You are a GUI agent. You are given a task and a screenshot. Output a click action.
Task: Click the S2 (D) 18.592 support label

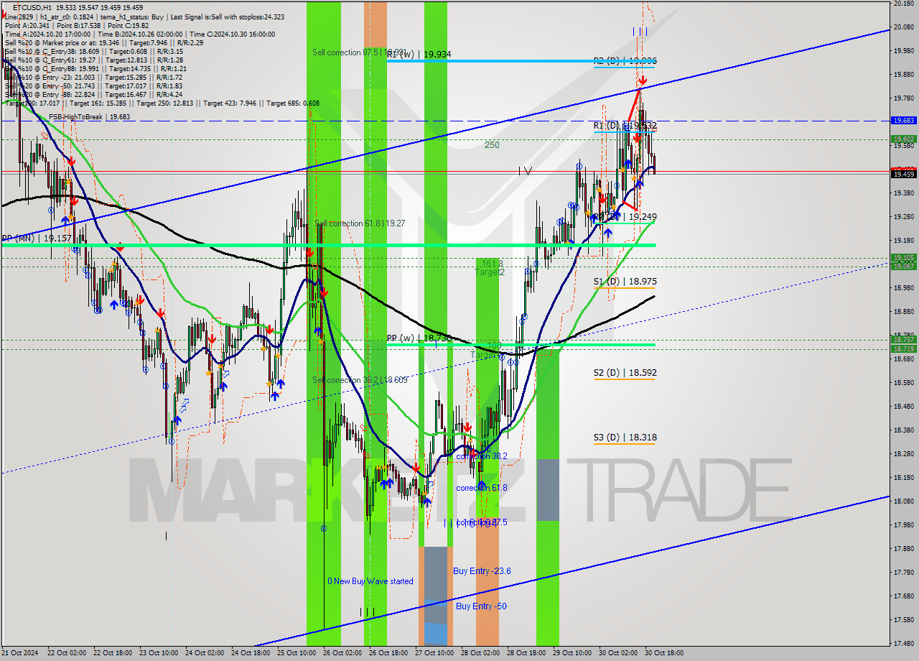click(x=625, y=372)
